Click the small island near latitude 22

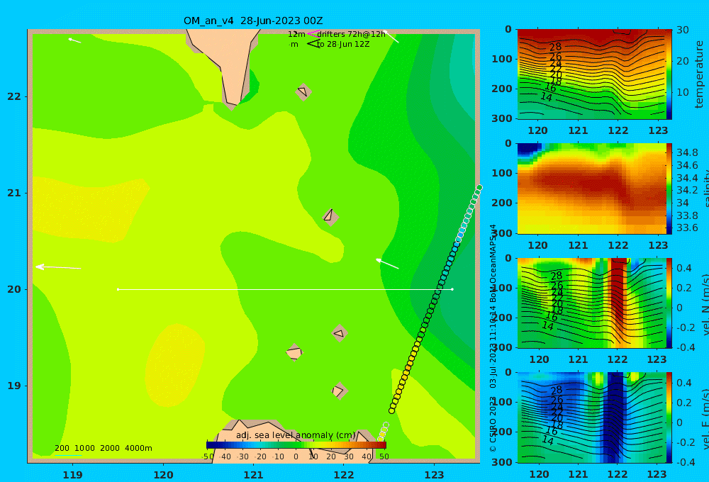pos(303,92)
